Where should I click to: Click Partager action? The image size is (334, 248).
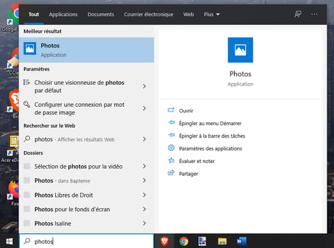tap(188, 174)
